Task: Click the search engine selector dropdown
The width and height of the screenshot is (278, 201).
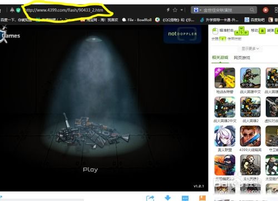Action: pyautogui.click(x=197, y=10)
